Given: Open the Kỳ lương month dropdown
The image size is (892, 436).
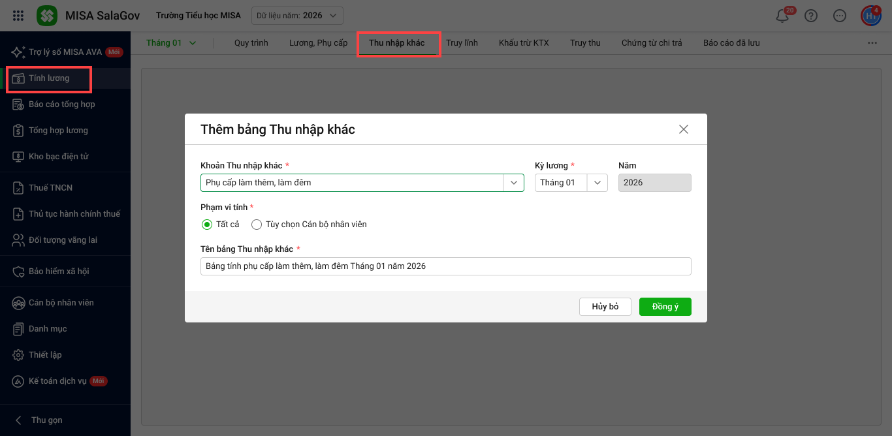Looking at the screenshot, I should pyautogui.click(x=597, y=183).
